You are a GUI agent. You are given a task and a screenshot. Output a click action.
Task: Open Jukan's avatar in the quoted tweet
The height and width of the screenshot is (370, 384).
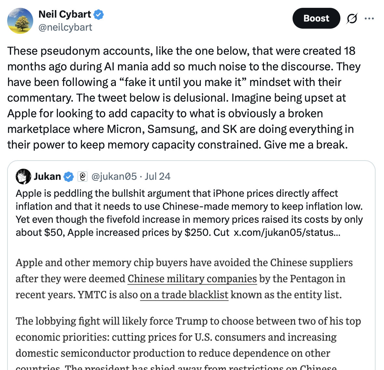pyautogui.click(x=23, y=177)
